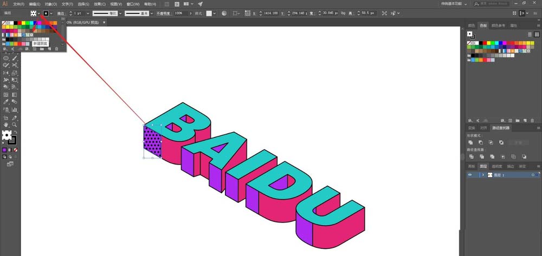Switch to the 对齐 panel tab

pyautogui.click(x=483, y=128)
